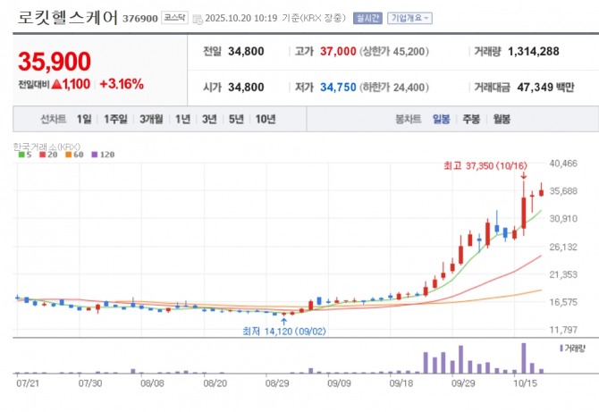Click the 10/15 date axis label
Viewport: 599px width, 412px height.
pos(526,383)
